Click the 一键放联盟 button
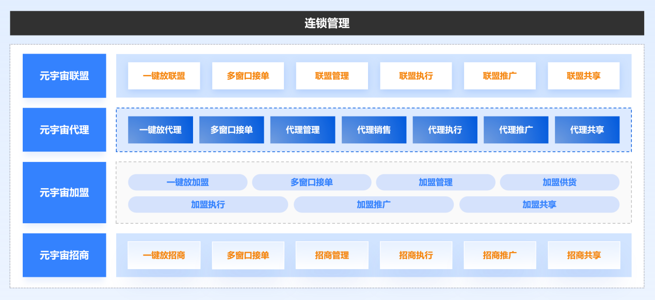 [x=164, y=76]
